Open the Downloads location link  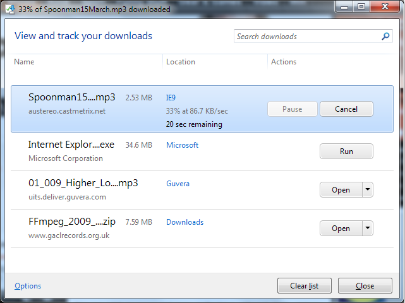pyautogui.click(x=185, y=222)
